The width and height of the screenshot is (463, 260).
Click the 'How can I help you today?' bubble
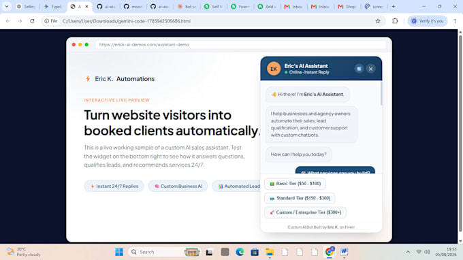tap(298, 155)
